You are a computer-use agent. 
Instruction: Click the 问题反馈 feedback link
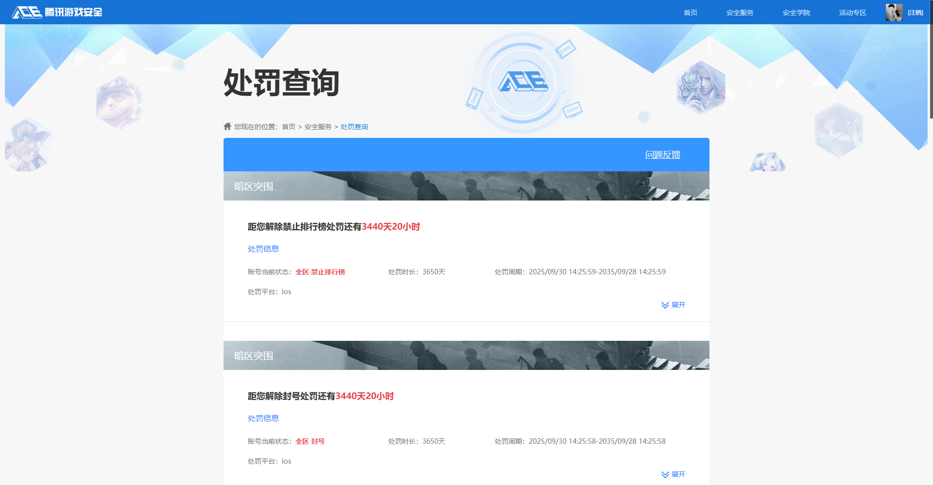(x=663, y=154)
